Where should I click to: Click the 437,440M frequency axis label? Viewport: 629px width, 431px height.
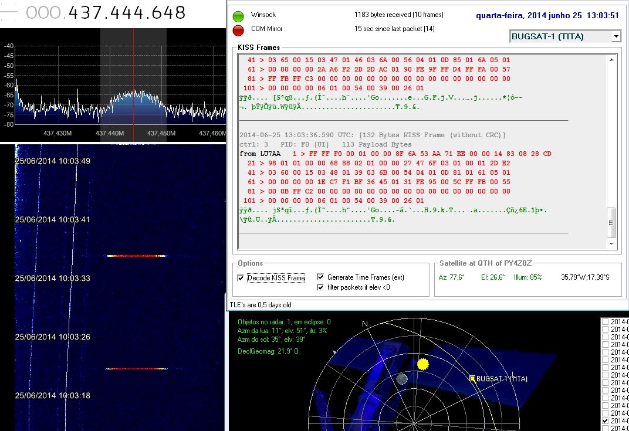click(110, 133)
